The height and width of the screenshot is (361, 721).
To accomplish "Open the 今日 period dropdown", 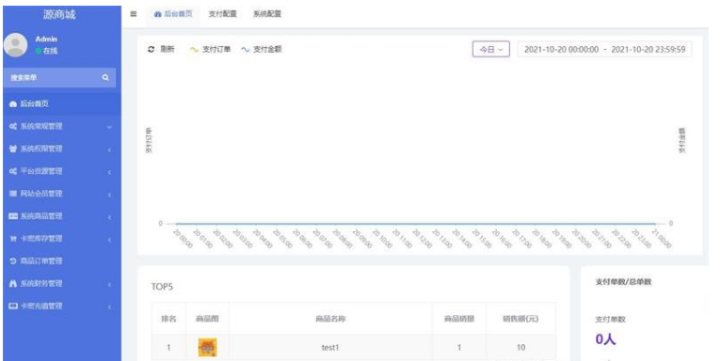I will point(491,49).
